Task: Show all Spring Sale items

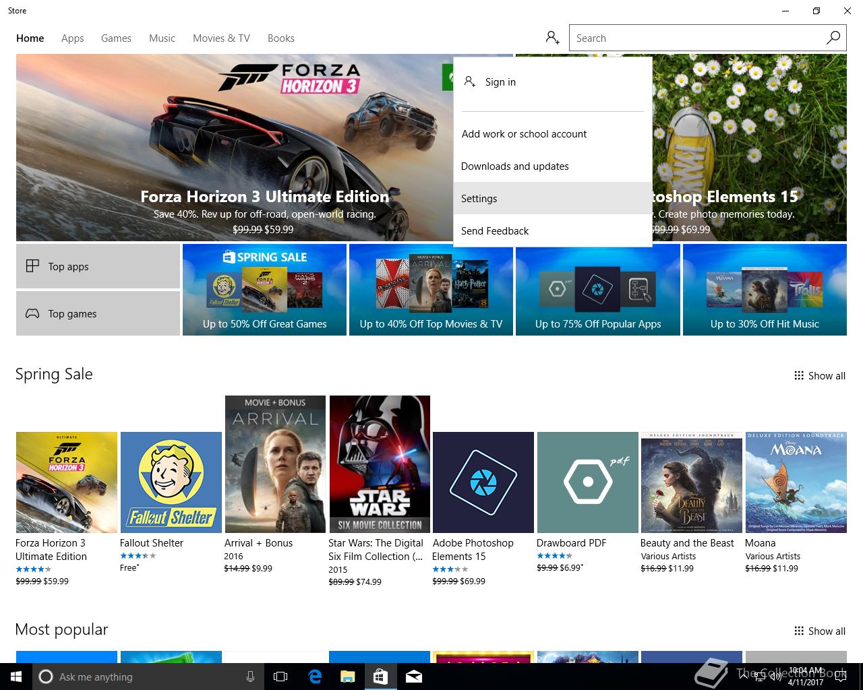Action: point(820,375)
